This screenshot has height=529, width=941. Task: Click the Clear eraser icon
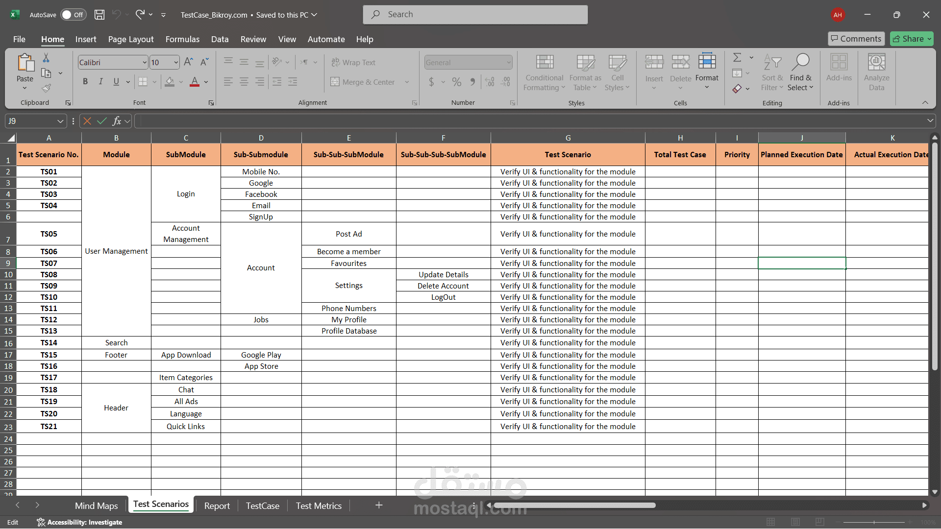(x=737, y=89)
